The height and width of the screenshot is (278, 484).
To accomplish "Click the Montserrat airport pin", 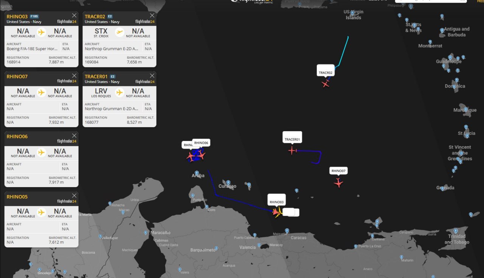I will click(x=430, y=42).
